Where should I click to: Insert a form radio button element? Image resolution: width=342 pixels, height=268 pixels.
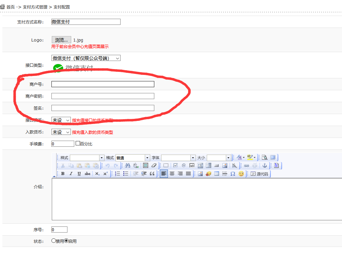coord(184,165)
